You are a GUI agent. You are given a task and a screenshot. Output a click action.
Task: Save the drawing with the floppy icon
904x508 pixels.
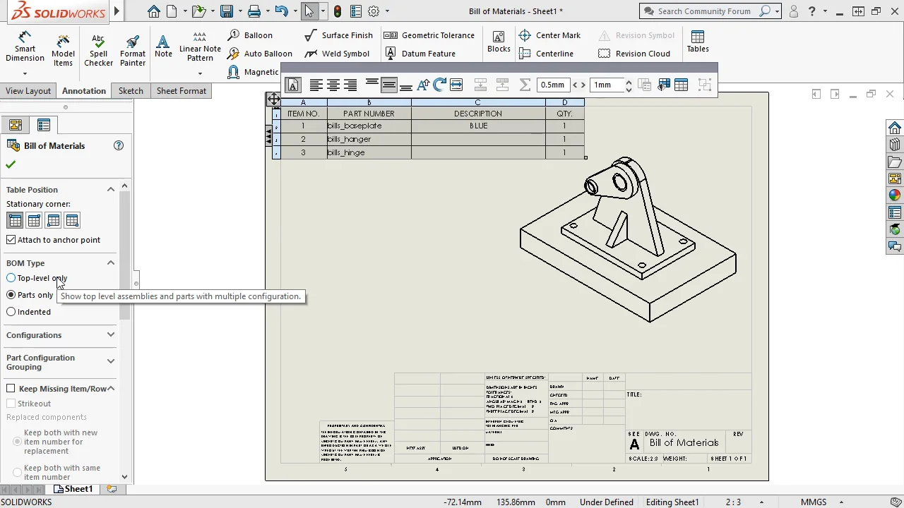227,11
